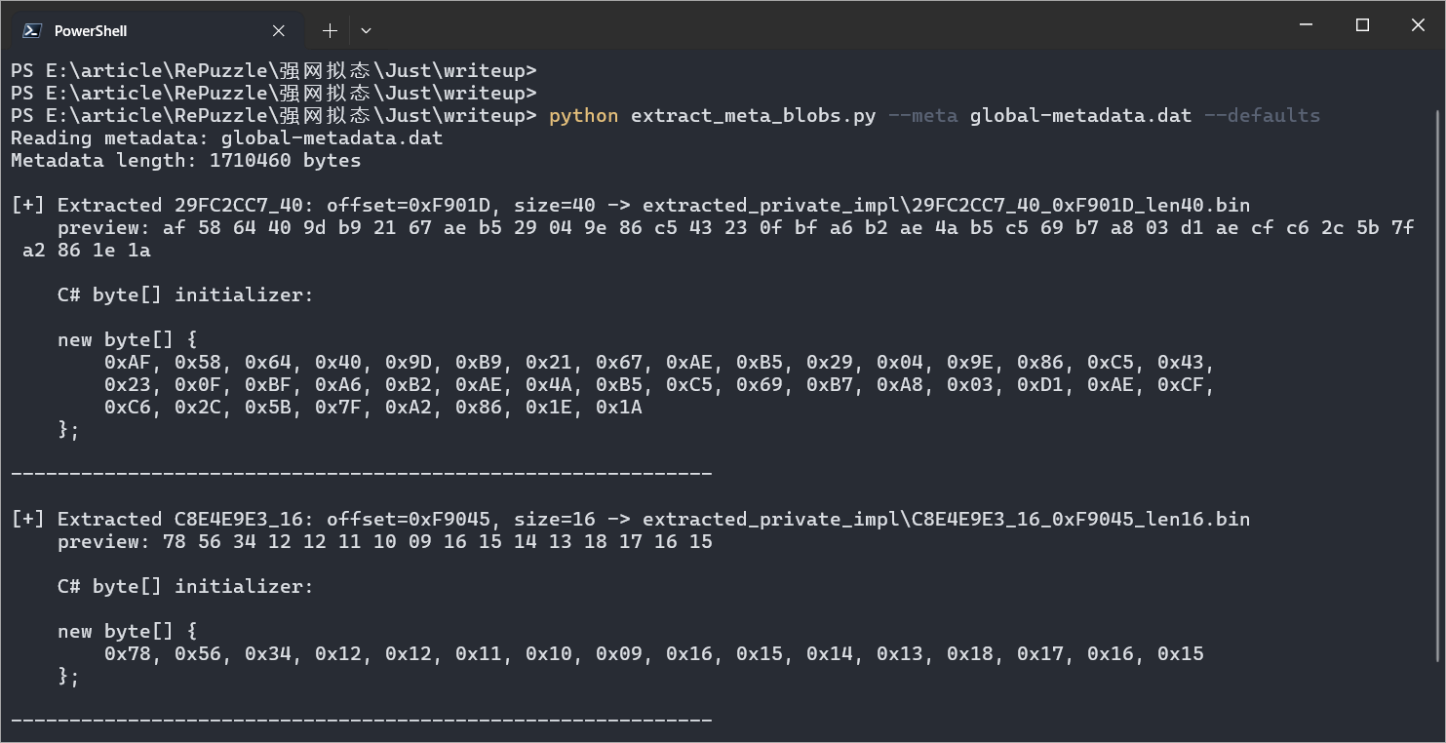Maximize the terminal window

coord(1363,25)
